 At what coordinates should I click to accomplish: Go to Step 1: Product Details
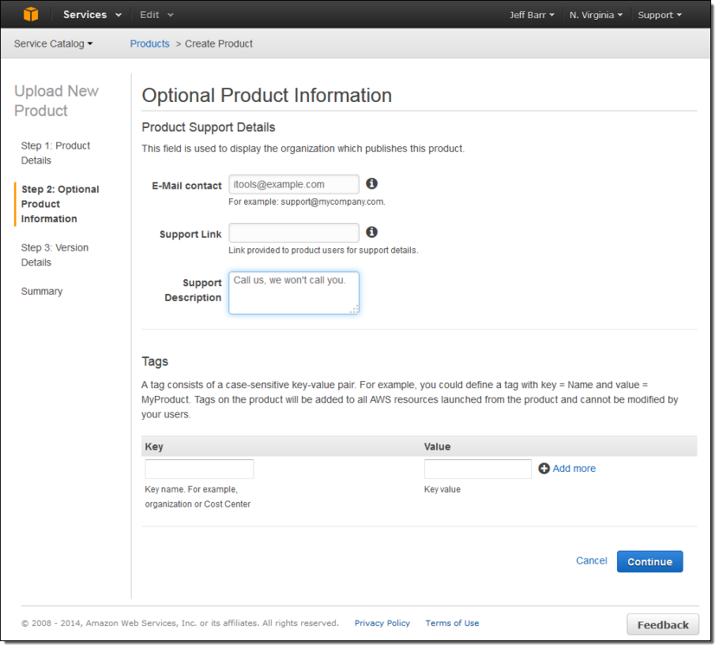[55, 153]
